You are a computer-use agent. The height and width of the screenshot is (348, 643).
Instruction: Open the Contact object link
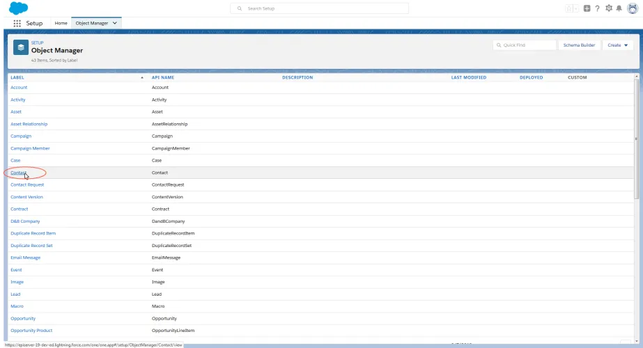(x=18, y=173)
